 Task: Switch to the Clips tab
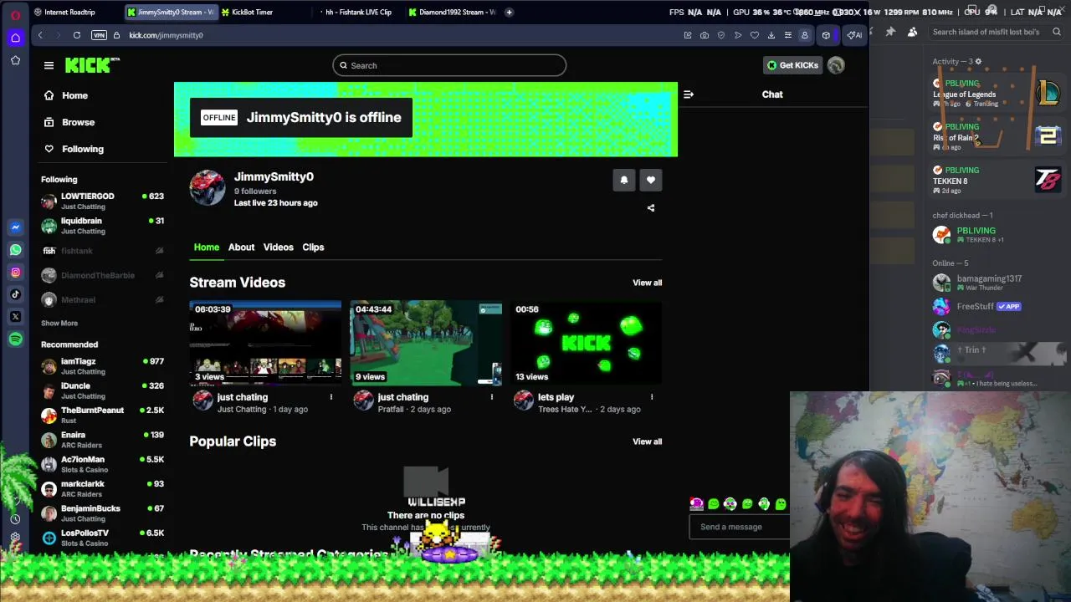point(313,247)
